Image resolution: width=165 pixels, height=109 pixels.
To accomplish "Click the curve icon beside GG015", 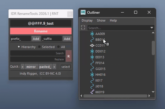I will pyautogui.click(x=92, y=69).
